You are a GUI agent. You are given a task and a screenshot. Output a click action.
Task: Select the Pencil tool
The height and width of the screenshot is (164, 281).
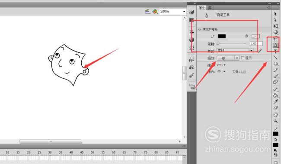(x=276, y=70)
